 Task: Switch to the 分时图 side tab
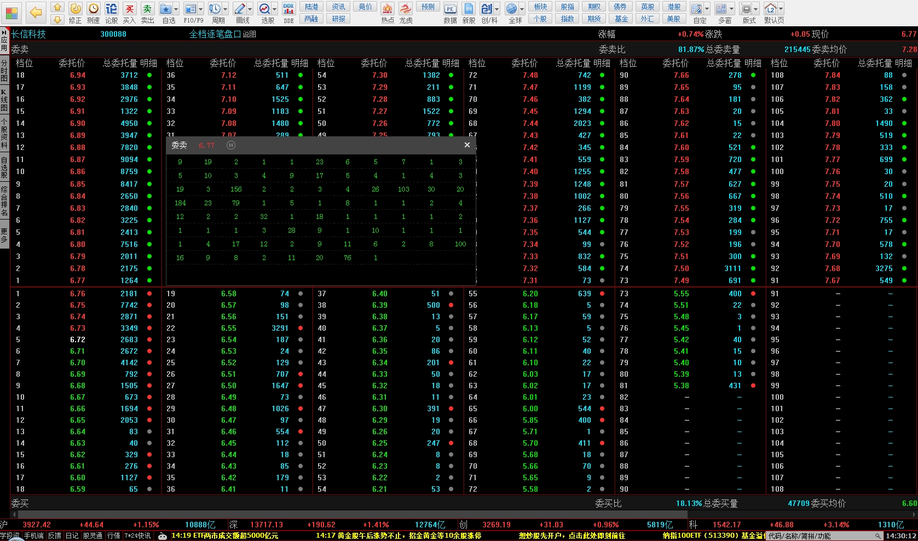(4, 71)
